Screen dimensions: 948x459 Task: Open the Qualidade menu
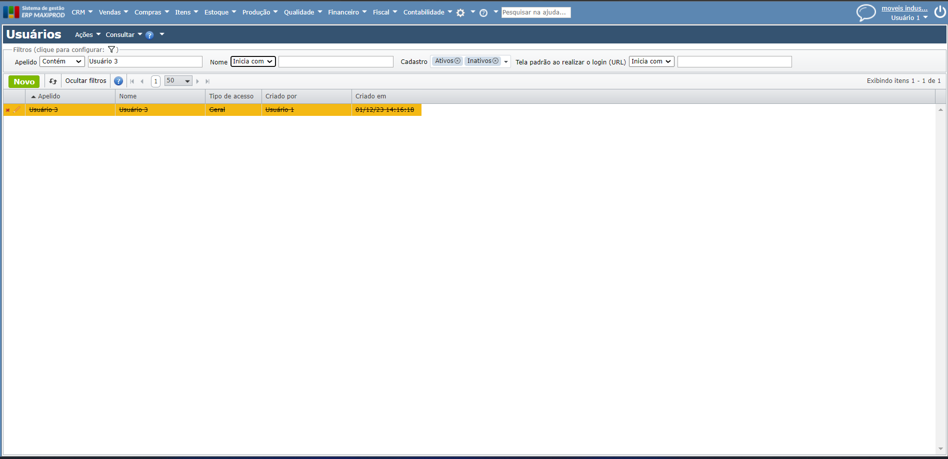click(303, 12)
